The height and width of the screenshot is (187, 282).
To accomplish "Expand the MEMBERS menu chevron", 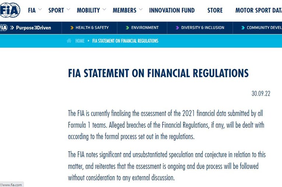I will coord(141,9).
